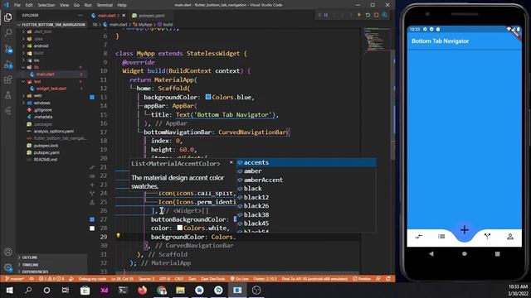Tap the compare arrows icon in emulator

418,237
